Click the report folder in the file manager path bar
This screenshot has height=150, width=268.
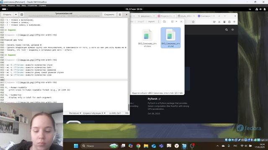(x=151, y=22)
